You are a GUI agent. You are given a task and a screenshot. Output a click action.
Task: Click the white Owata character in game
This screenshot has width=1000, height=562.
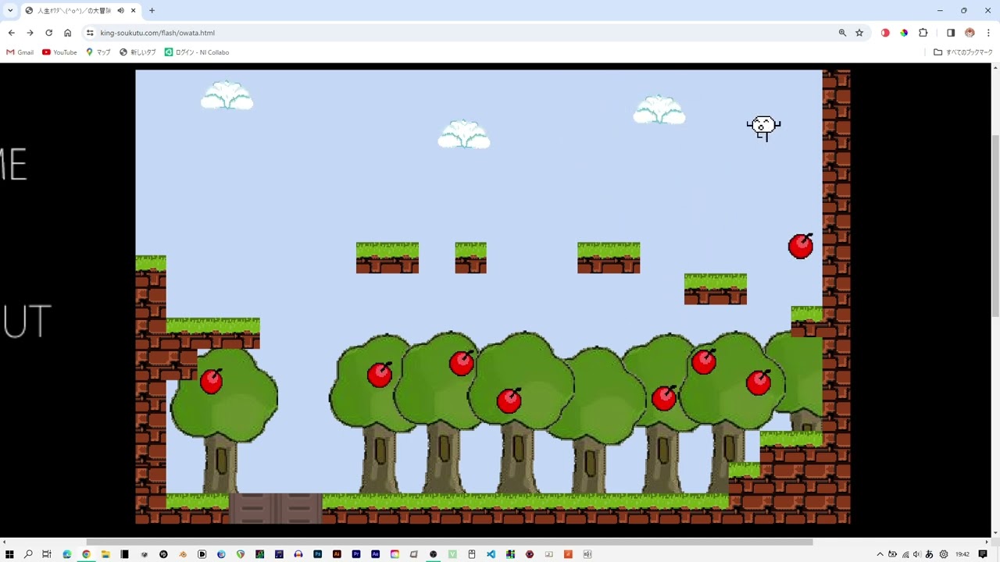tap(763, 127)
